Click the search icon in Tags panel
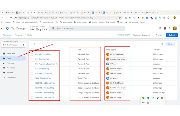 coord(162,44)
